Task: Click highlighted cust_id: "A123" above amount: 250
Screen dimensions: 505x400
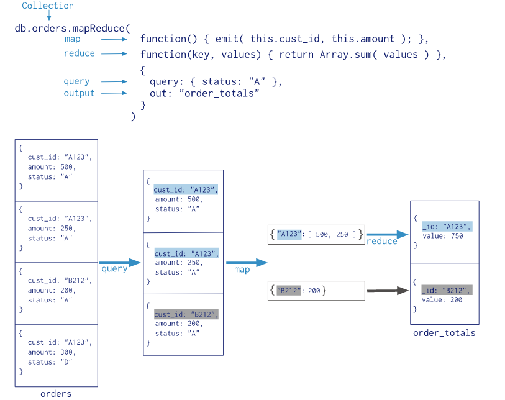Action: [186, 253]
